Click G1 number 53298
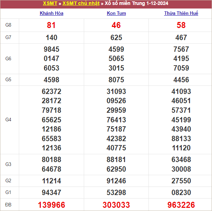The height and width of the screenshot is (211, 212). (116, 193)
